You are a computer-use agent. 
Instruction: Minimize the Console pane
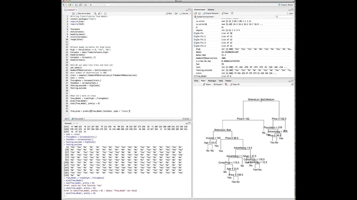coord(187,123)
